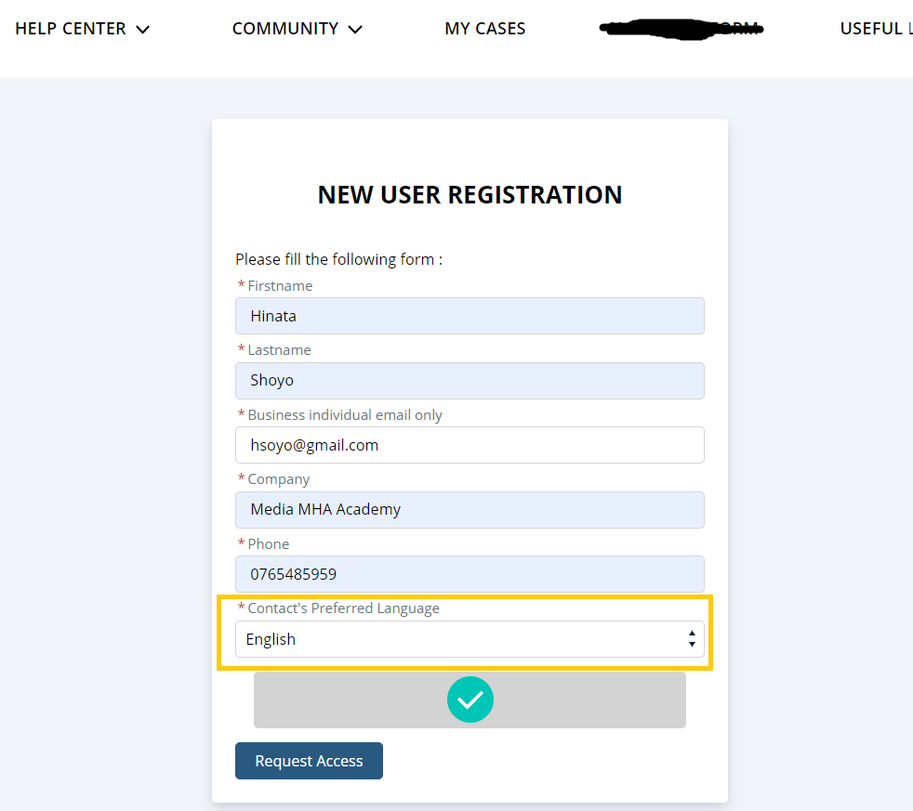Open the Contact's Preferred Language dropdown
This screenshot has width=913, height=811.
tap(469, 639)
